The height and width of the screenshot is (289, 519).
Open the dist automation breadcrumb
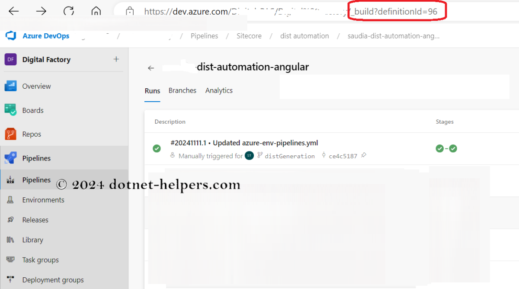point(304,36)
